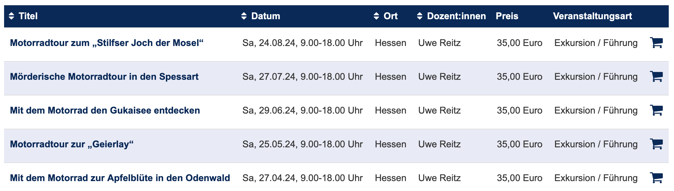This screenshot has width=674, height=191.
Task: Click the Titel column header
Action: point(28,16)
